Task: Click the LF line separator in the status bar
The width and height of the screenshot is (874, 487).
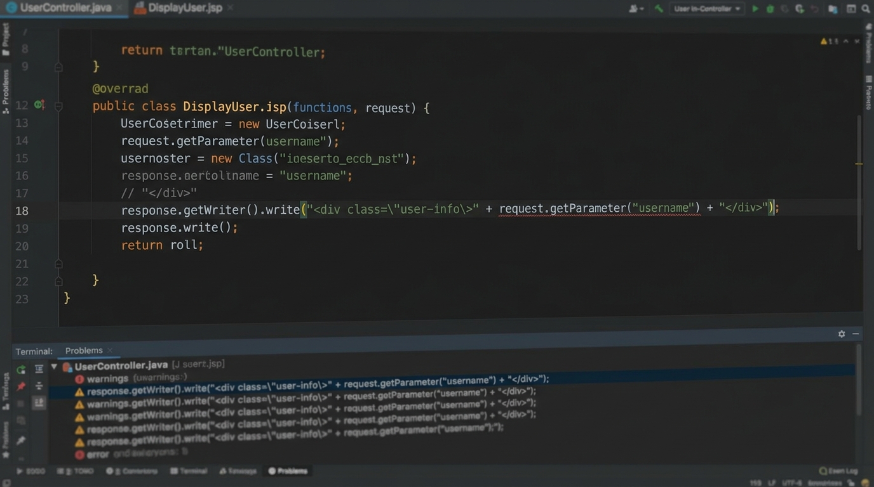Action: click(x=772, y=483)
